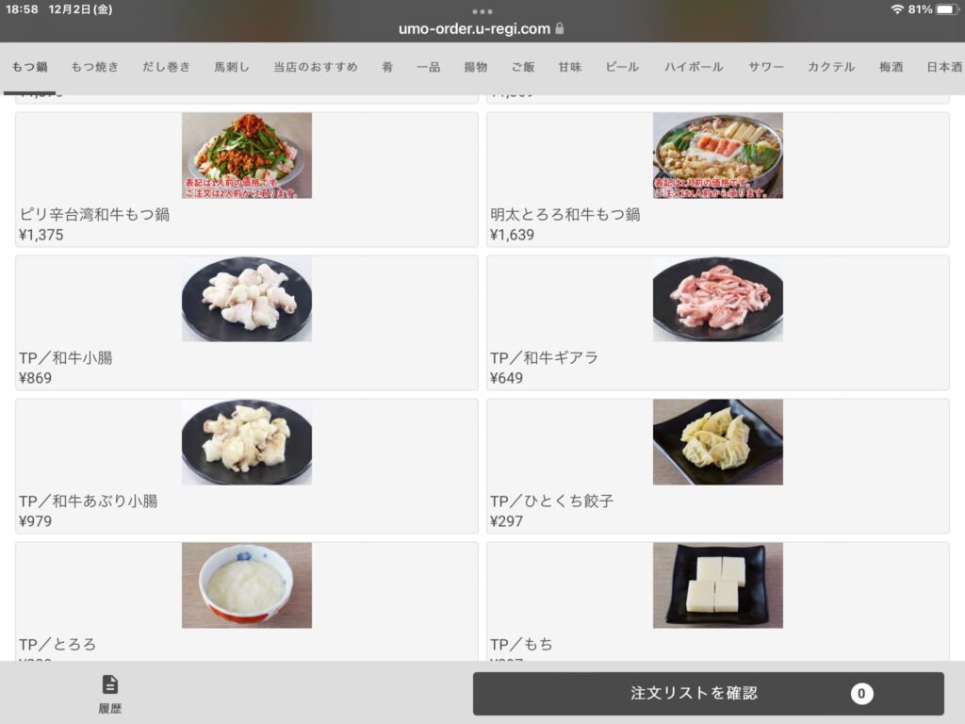Tap the battery indicator icon
Image resolution: width=965 pixels, height=724 pixels.
[946, 9]
